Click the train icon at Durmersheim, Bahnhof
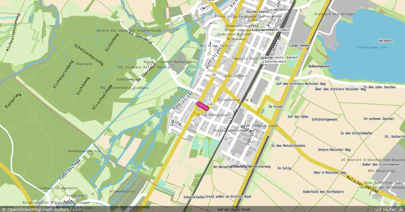Screen dimensions: 405x212 coord(263,58)
